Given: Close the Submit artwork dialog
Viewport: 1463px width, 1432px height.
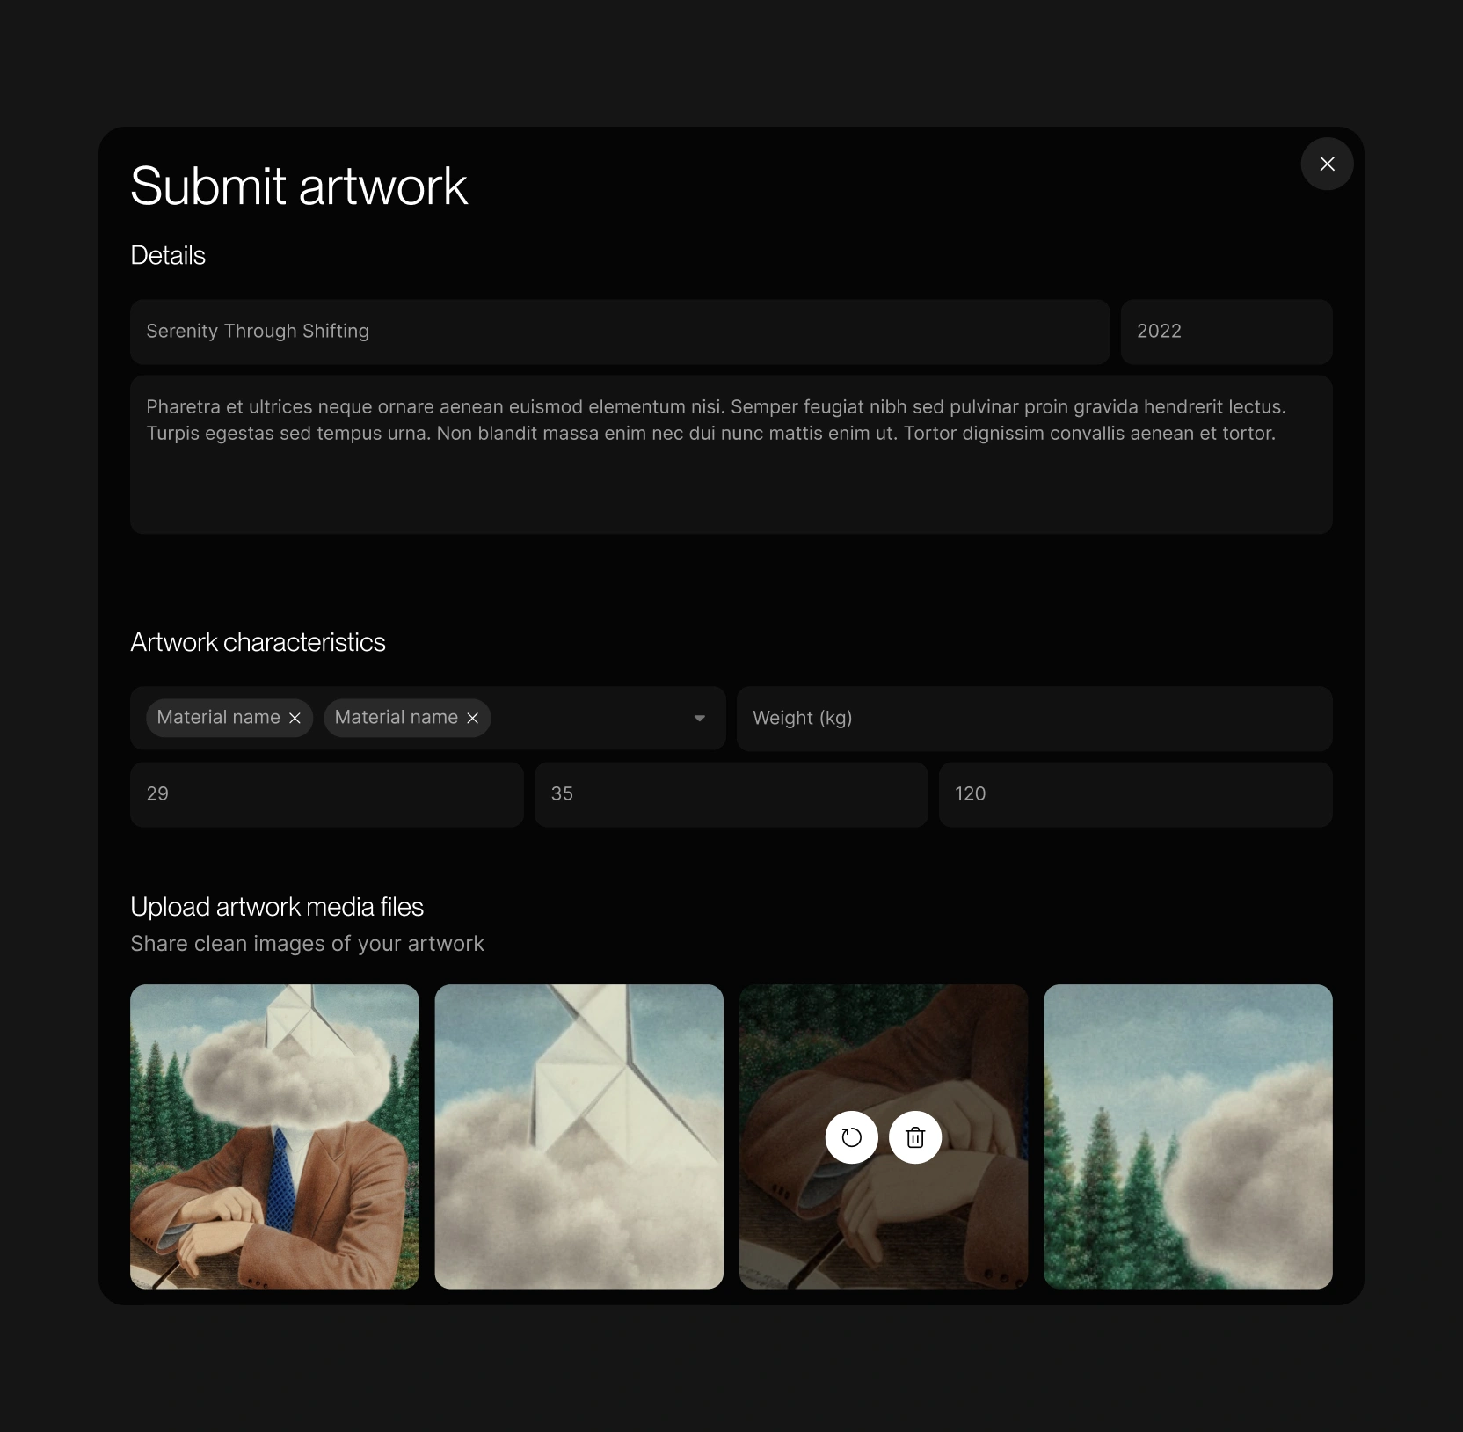Looking at the screenshot, I should (x=1327, y=164).
